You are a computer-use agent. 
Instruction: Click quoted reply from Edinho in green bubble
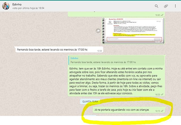coord(116,60)
